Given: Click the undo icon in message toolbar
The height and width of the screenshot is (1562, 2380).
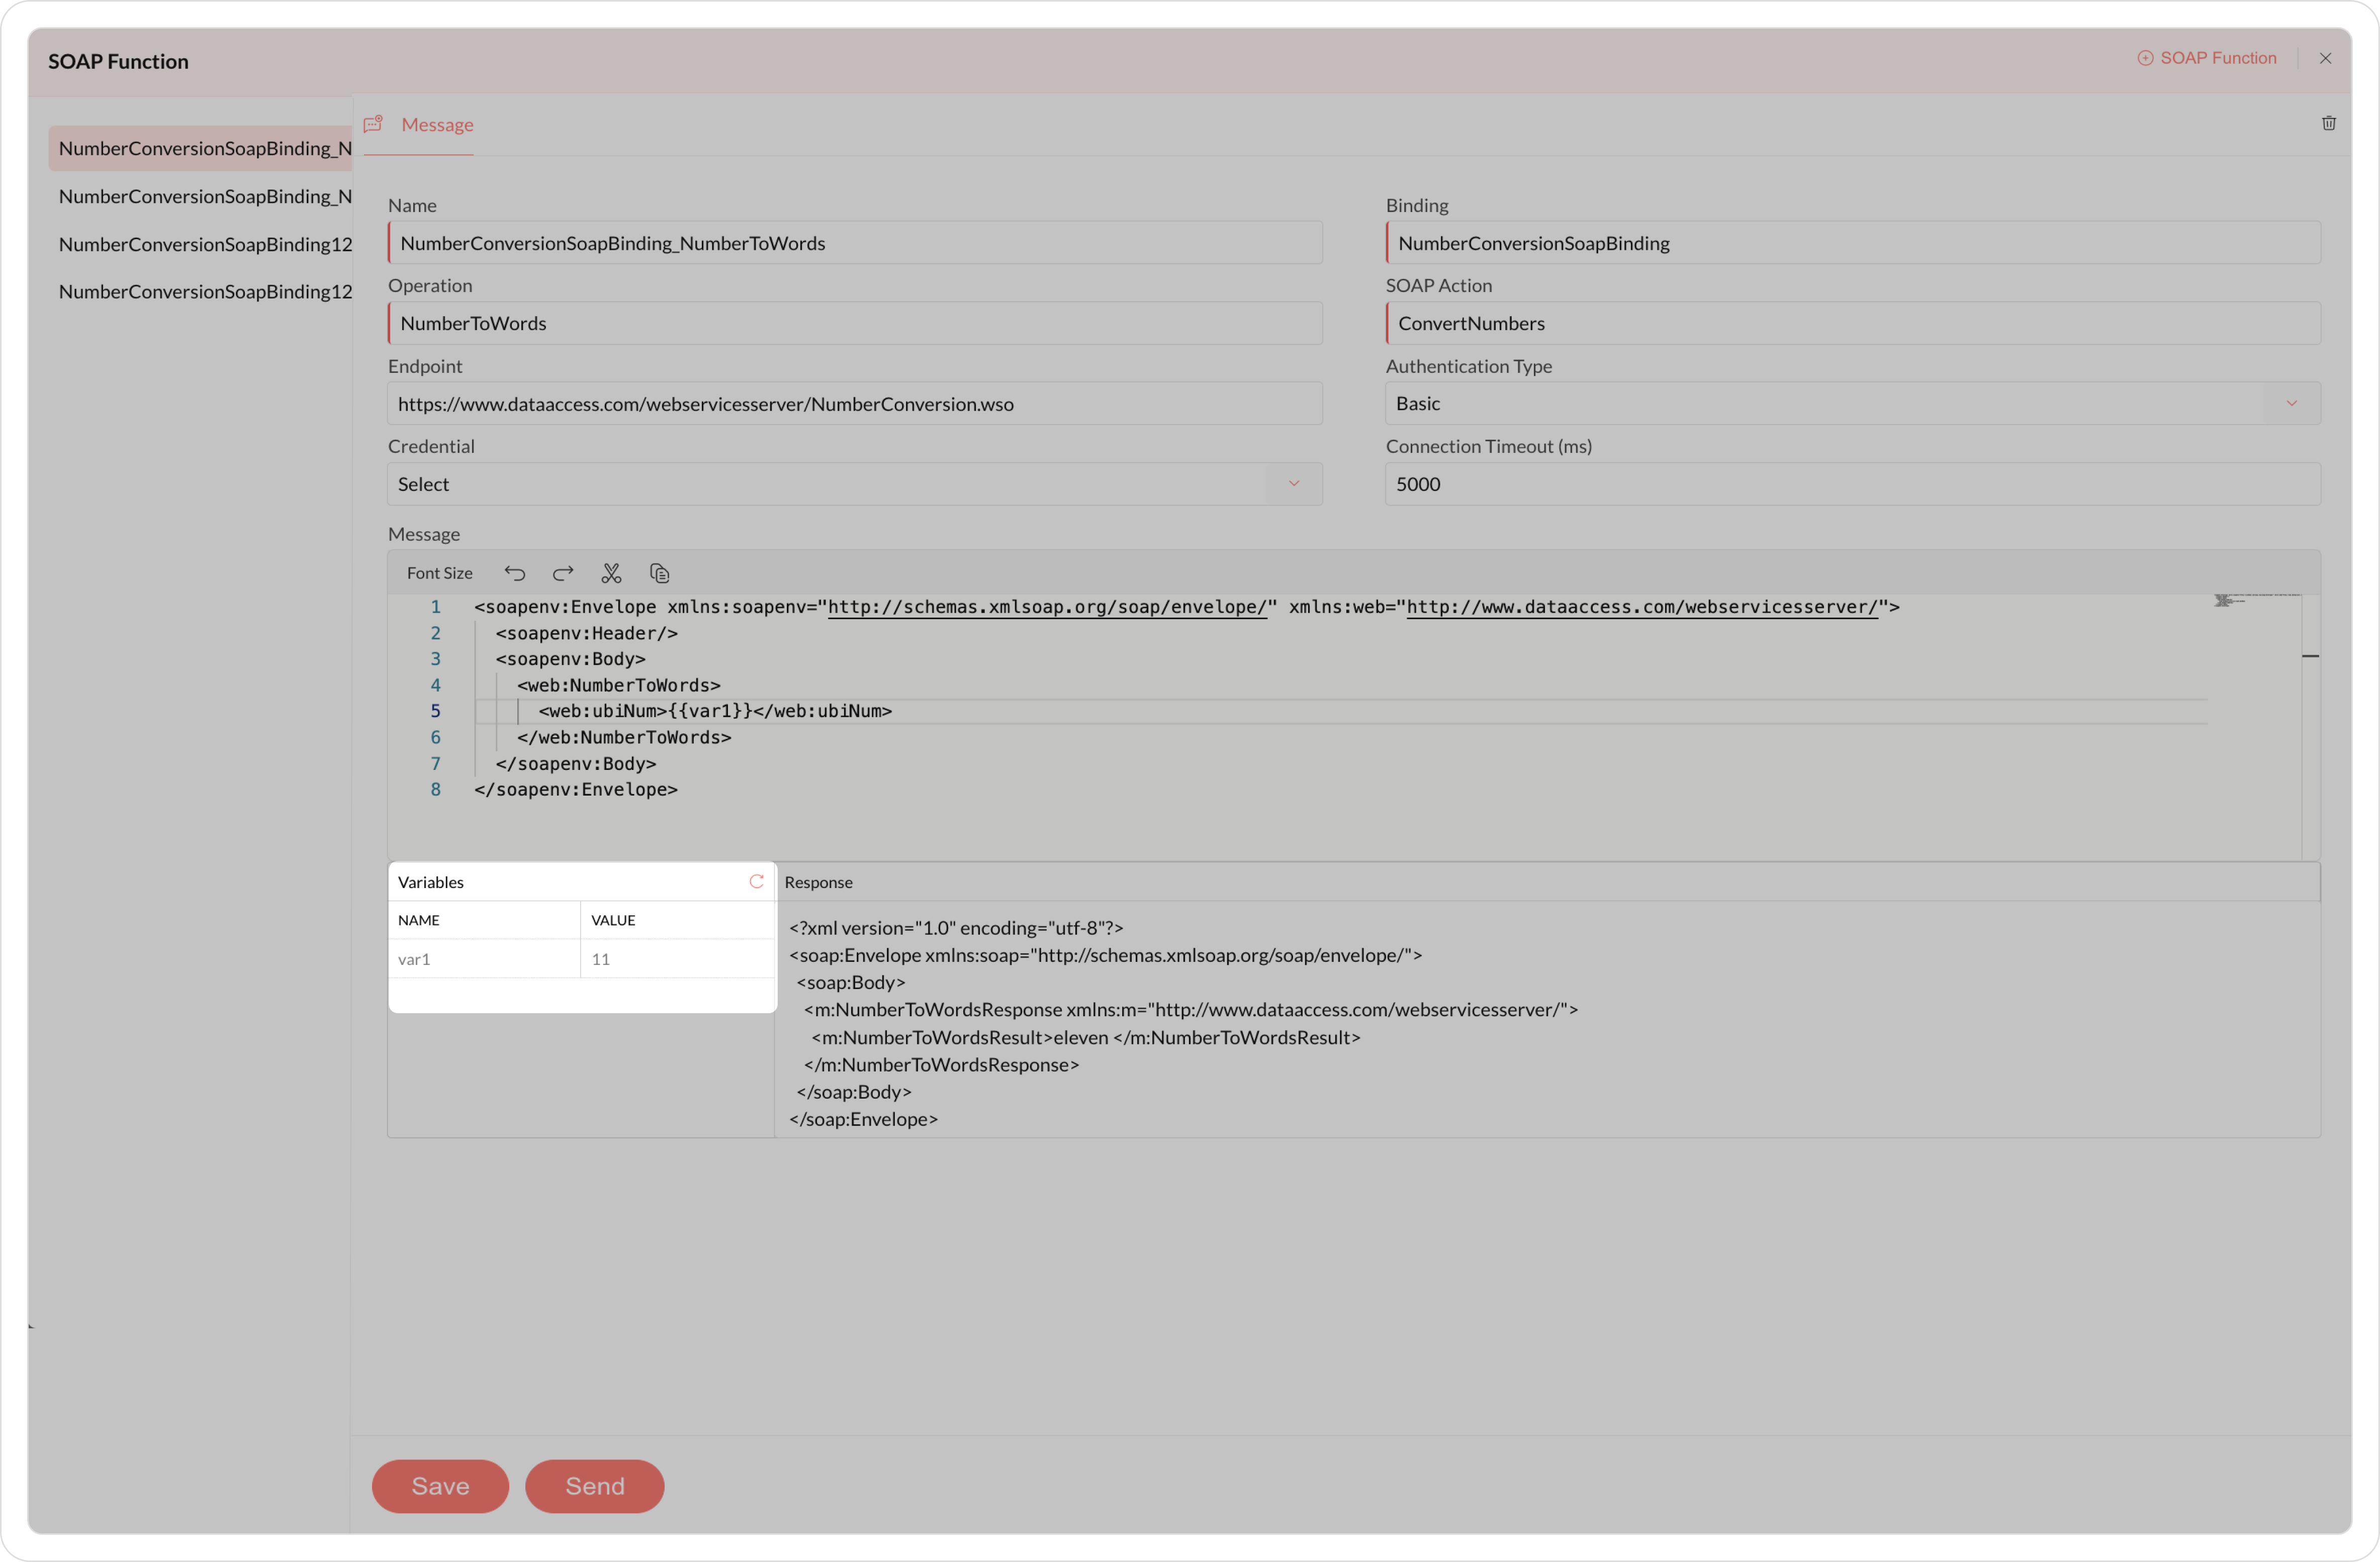Looking at the screenshot, I should point(514,572).
